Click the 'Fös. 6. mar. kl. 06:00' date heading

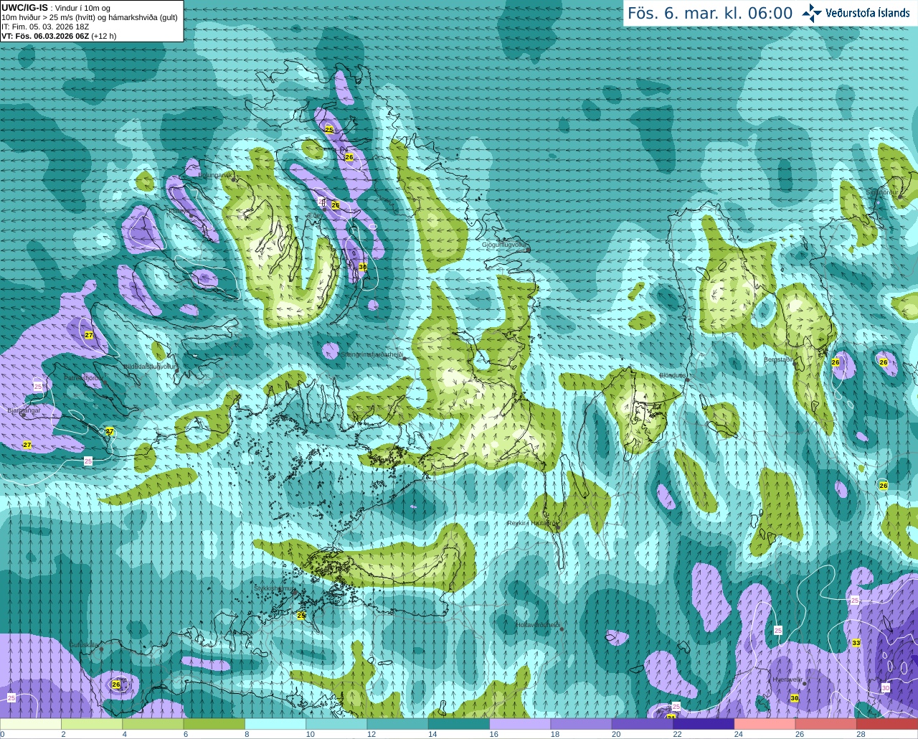click(x=710, y=13)
